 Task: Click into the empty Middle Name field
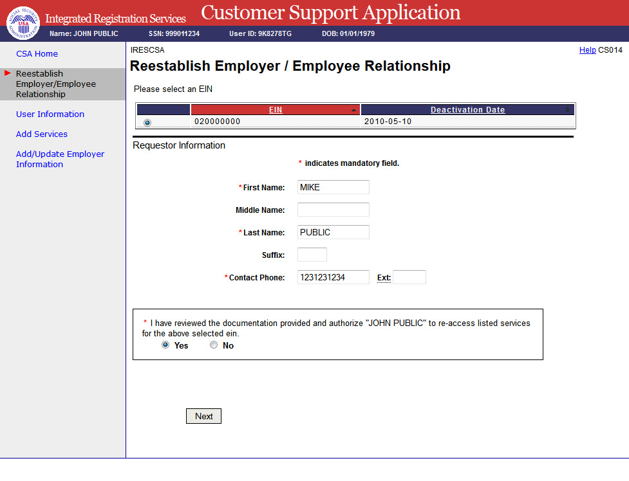coord(333,210)
